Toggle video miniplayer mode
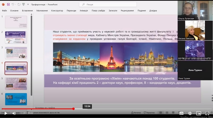The height and width of the screenshot is (118, 213). [x=198, y=113]
